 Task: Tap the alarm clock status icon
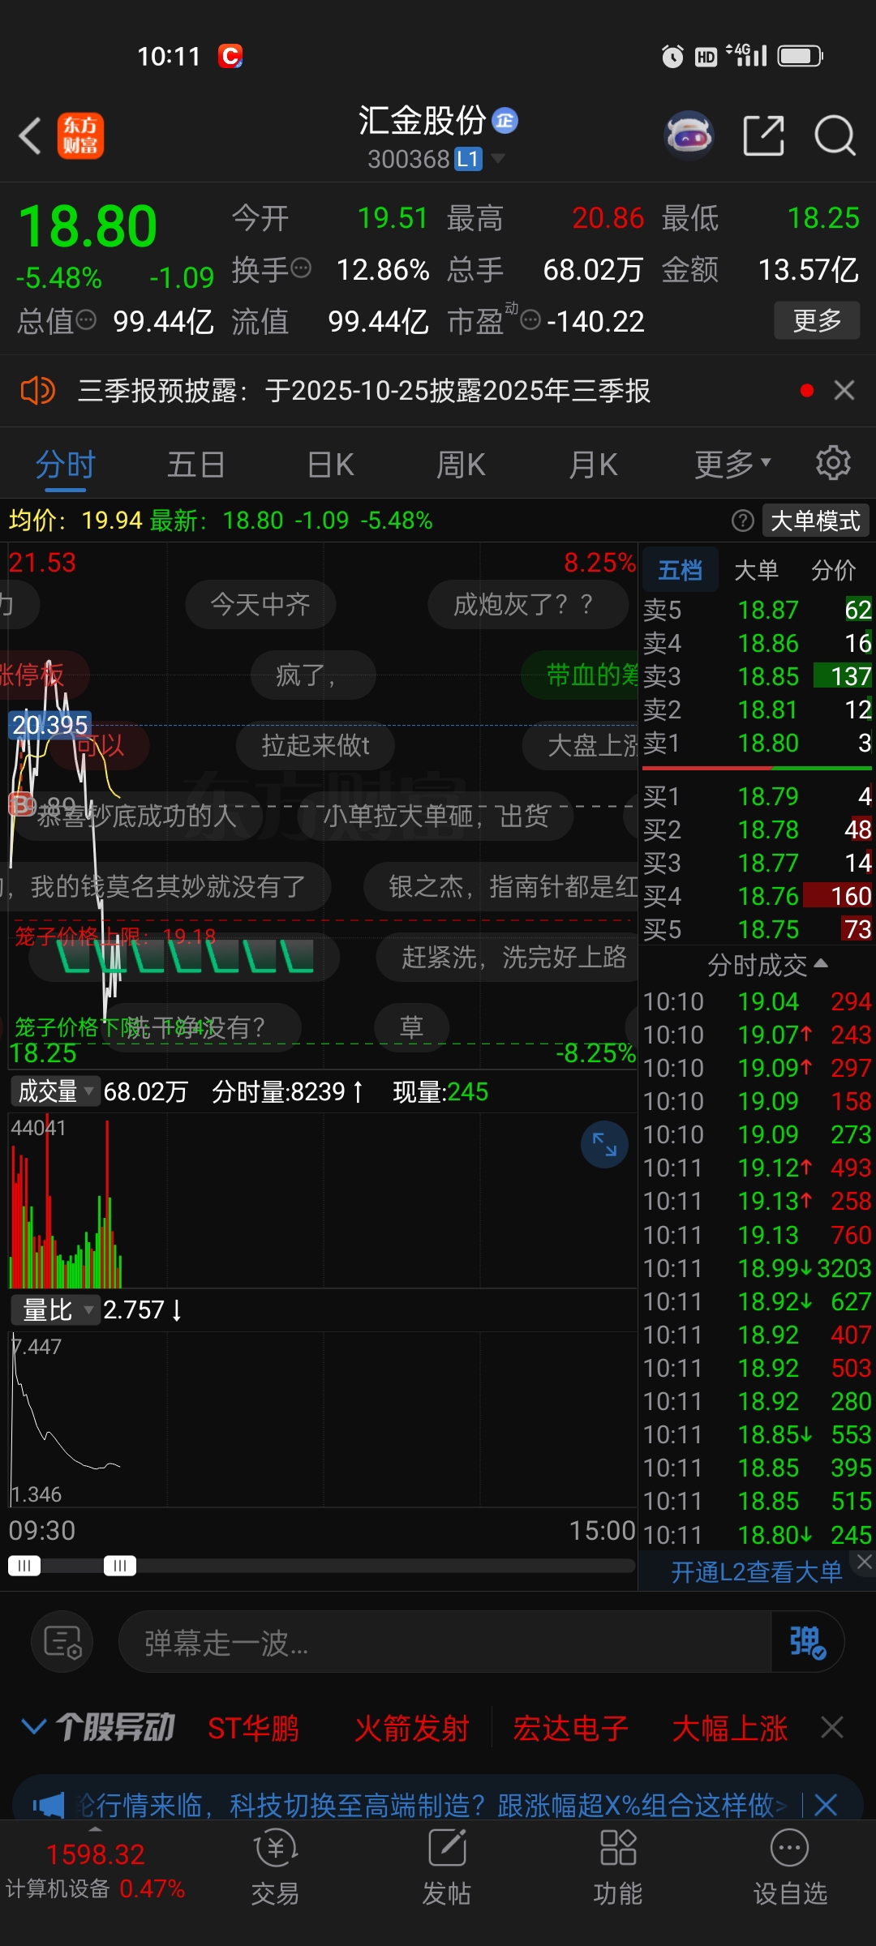tap(672, 56)
